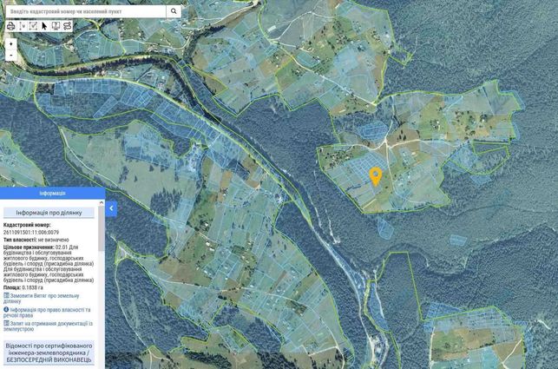Click the Інформація про ділянку section header
558x369 pixels.
point(49,213)
